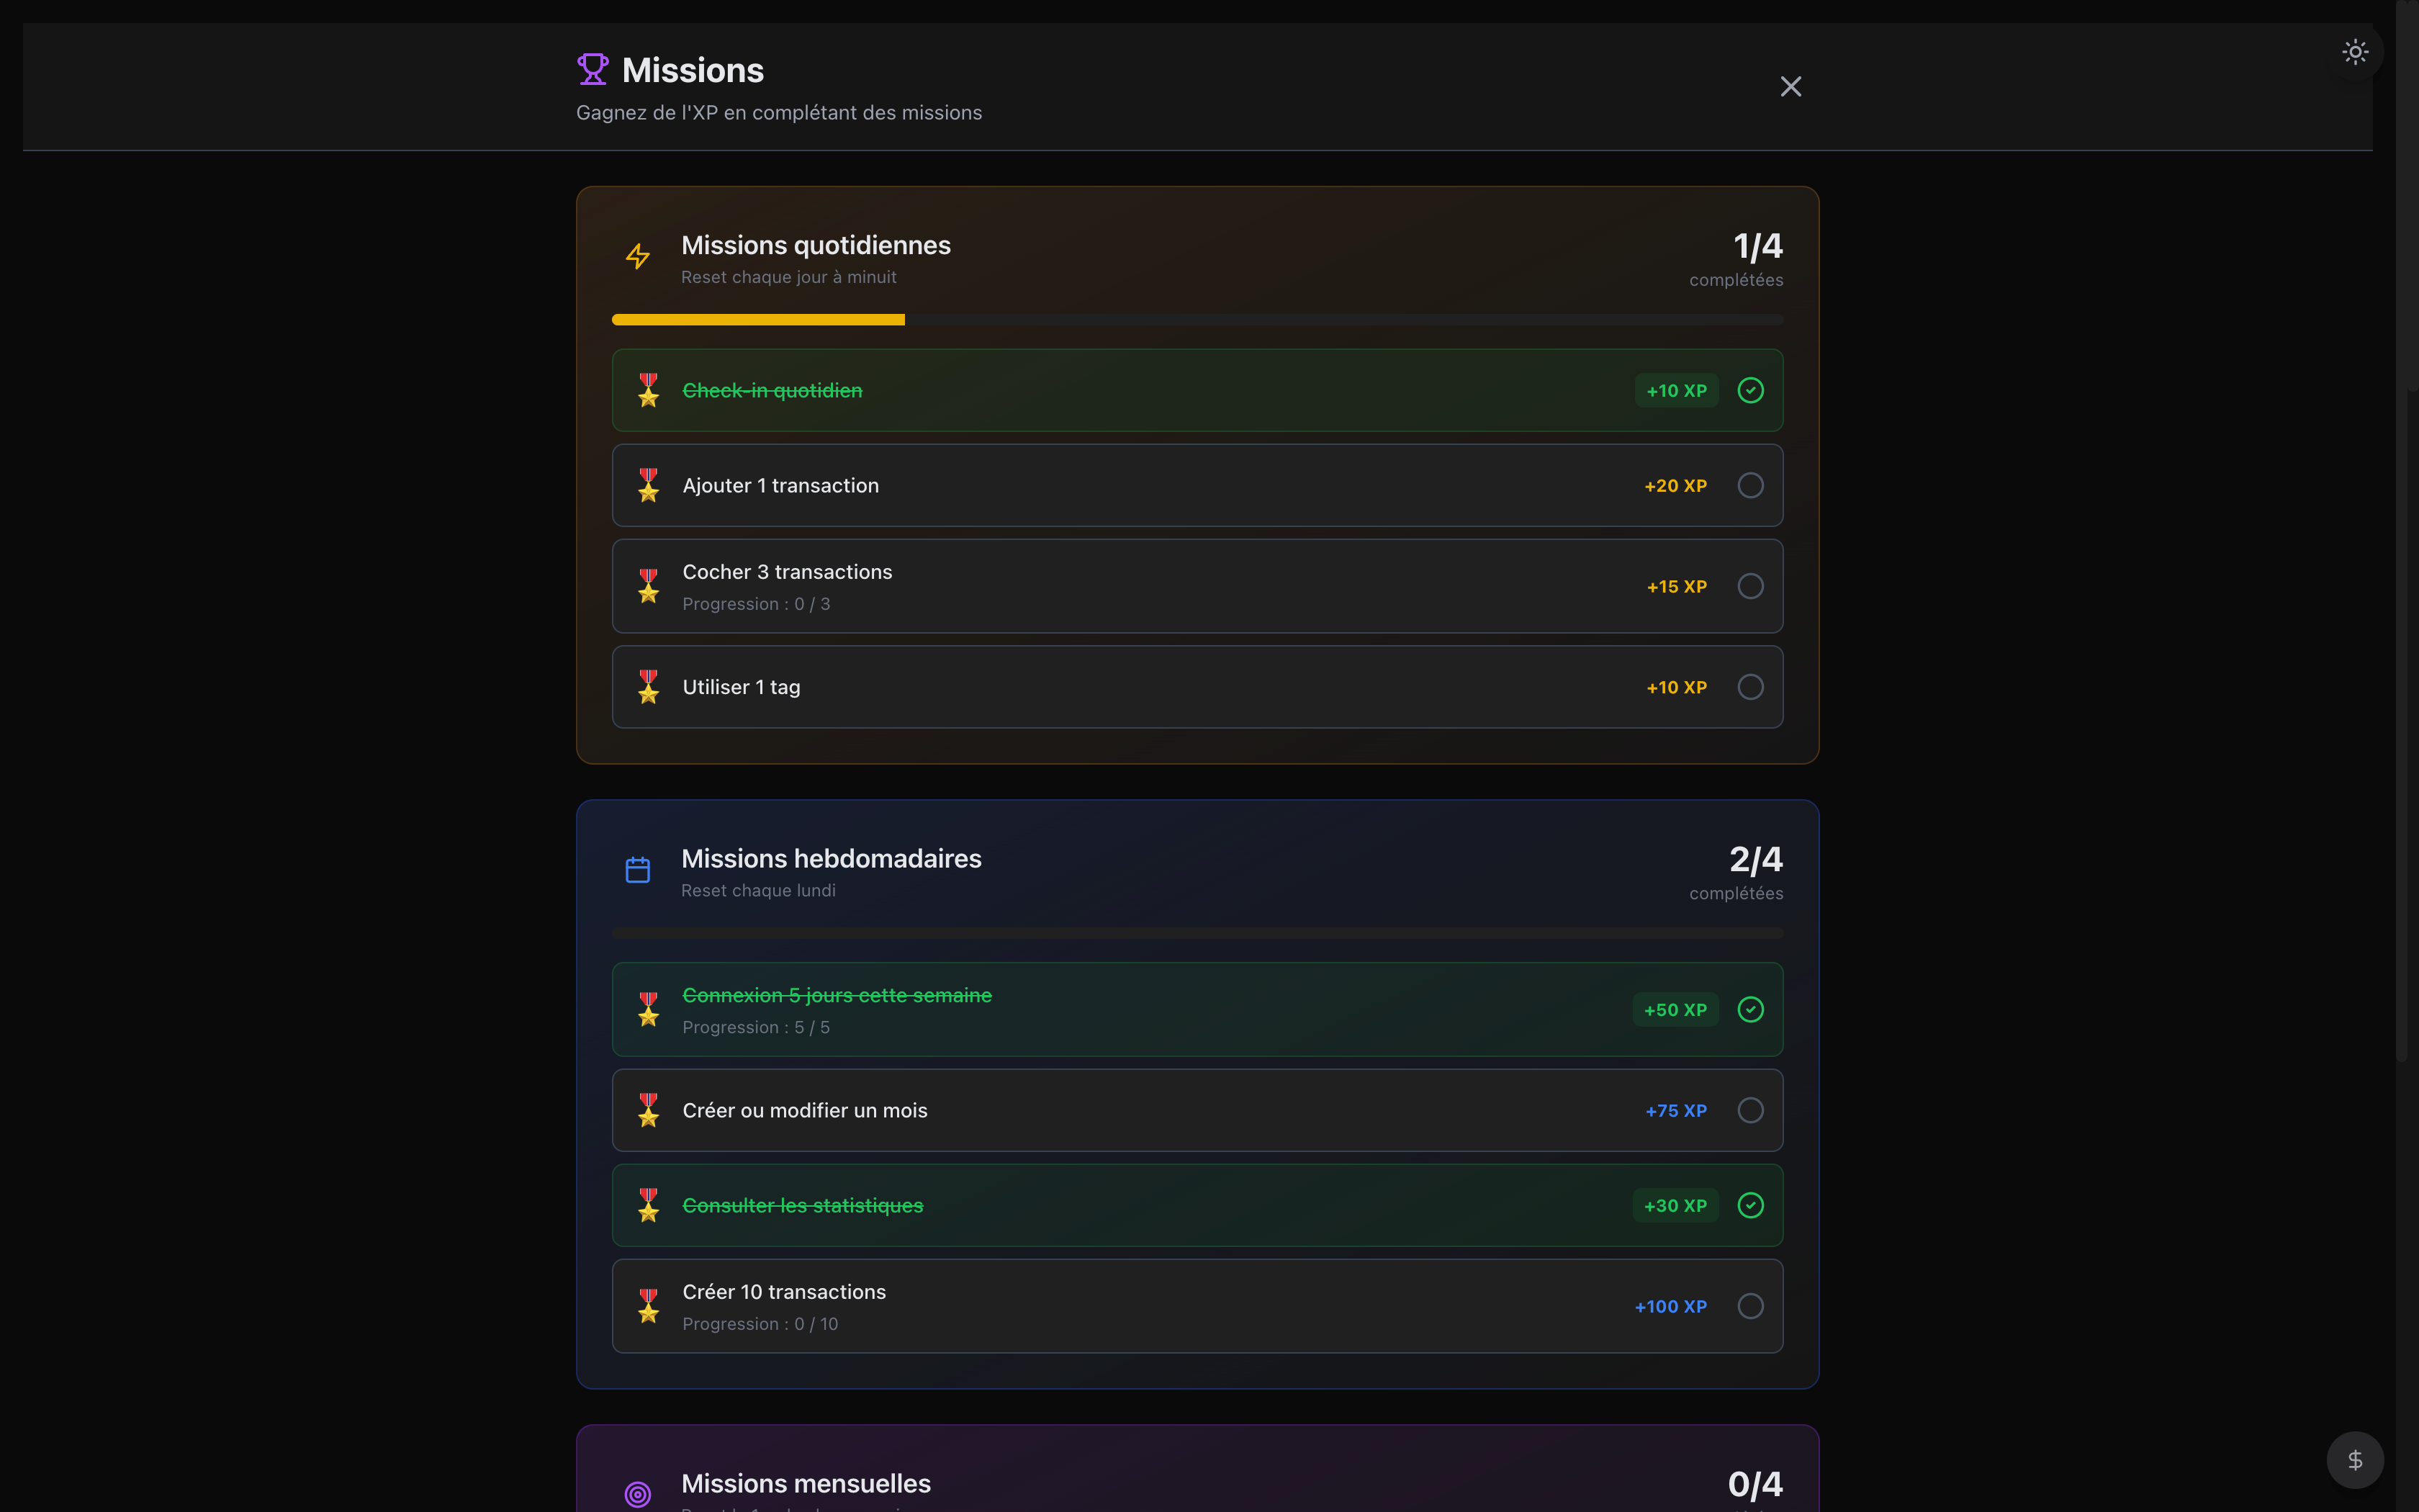
Task: Click the Missions hebdomadaires heading
Action: coord(832,858)
